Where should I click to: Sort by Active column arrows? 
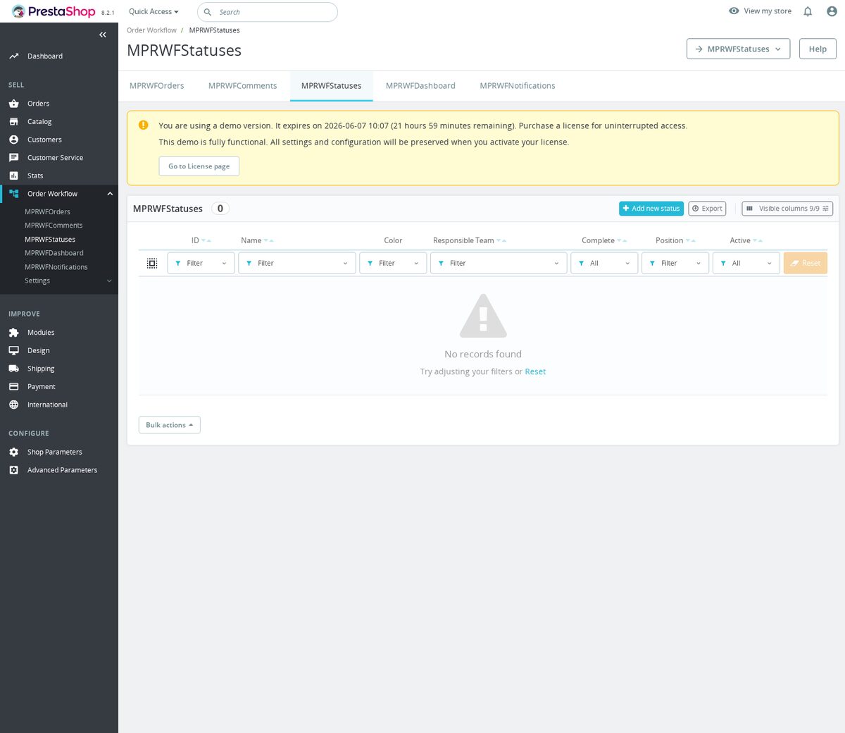758,241
